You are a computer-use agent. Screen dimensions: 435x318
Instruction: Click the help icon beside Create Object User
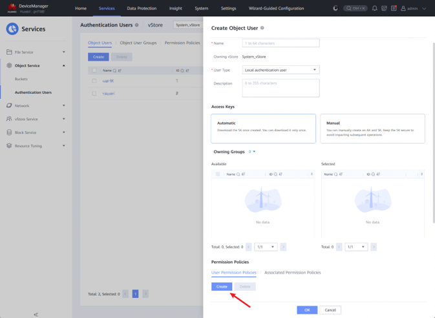click(262, 28)
